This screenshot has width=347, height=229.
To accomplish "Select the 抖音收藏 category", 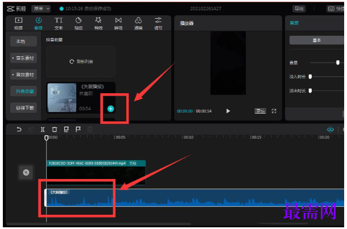I will [x=23, y=91].
